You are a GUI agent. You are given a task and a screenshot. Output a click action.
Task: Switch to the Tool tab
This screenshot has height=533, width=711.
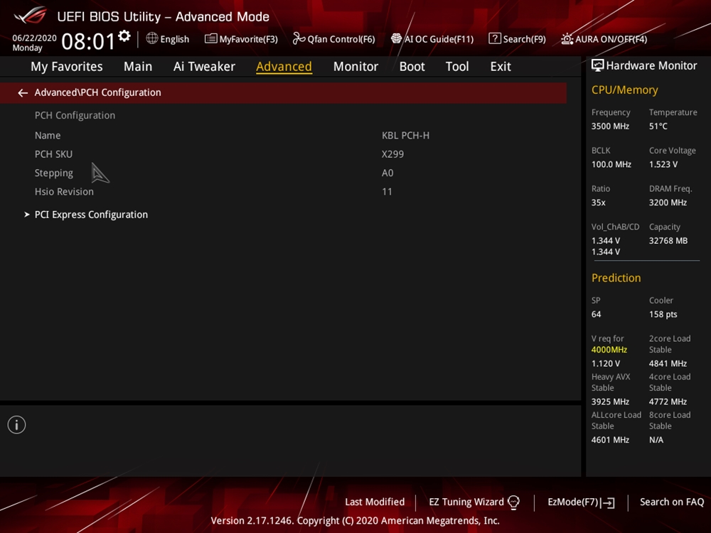coord(457,67)
